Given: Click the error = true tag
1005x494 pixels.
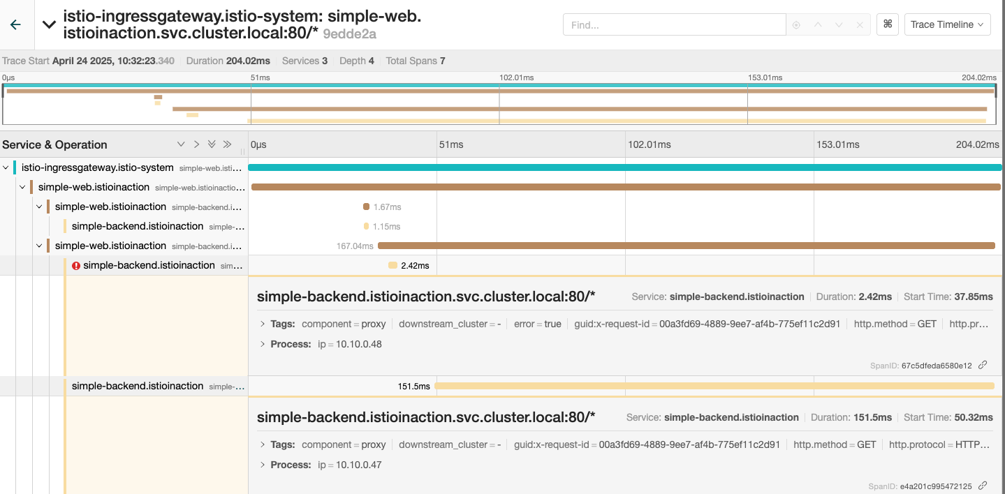Looking at the screenshot, I should (x=538, y=324).
